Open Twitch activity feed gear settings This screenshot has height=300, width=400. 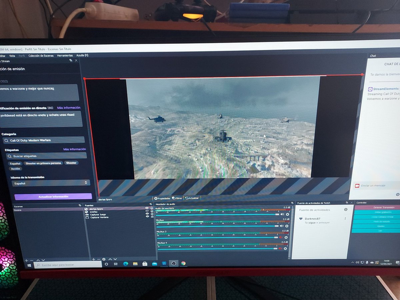pyautogui.click(x=346, y=209)
